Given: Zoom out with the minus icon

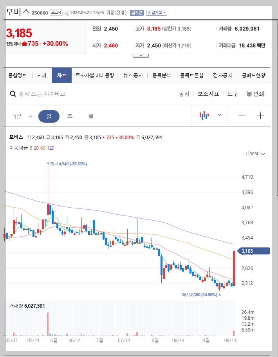Looking at the screenshot, I should (242, 116).
